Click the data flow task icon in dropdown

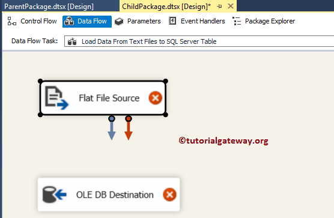pos(72,41)
